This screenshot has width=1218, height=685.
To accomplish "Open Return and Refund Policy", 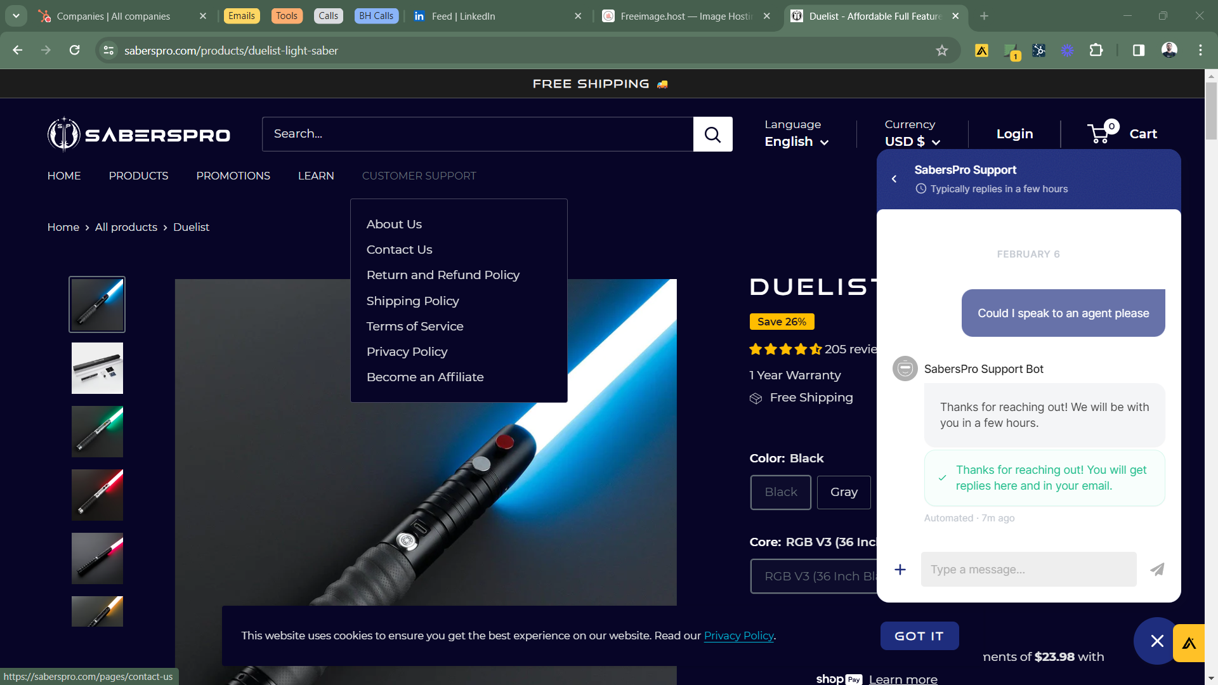I will tap(443, 275).
